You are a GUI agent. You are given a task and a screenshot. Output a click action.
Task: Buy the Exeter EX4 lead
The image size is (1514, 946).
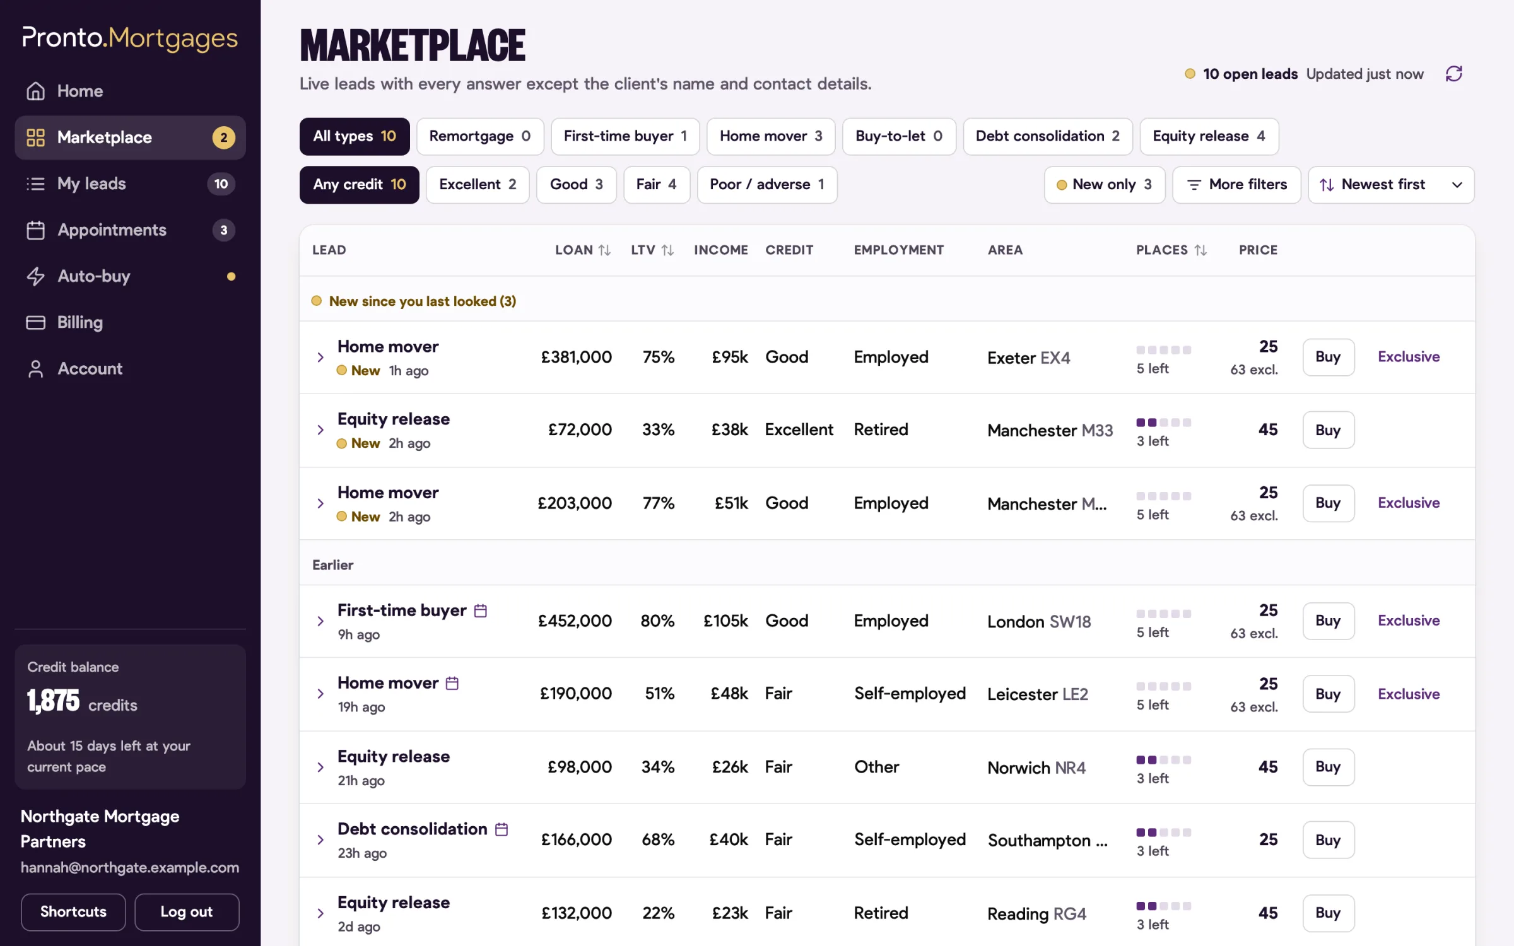pyautogui.click(x=1329, y=357)
